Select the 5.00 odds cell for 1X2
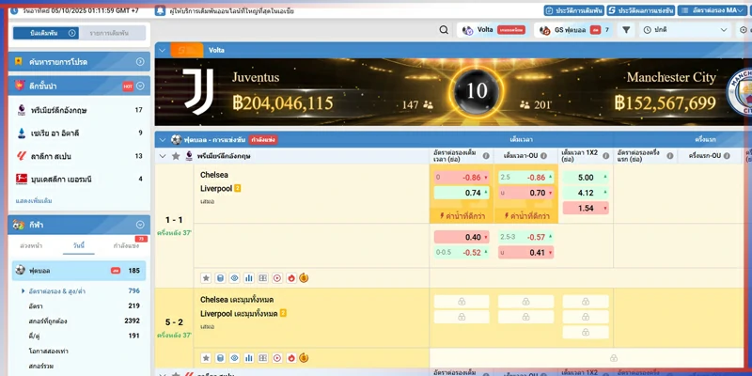This screenshot has height=376, width=752. click(x=586, y=177)
